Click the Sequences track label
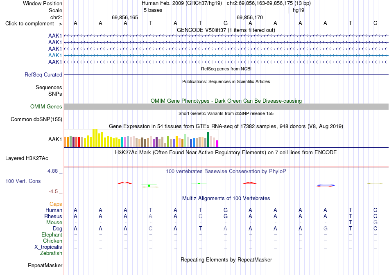The height and width of the screenshot is (275, 389). (x=49, y=87)
